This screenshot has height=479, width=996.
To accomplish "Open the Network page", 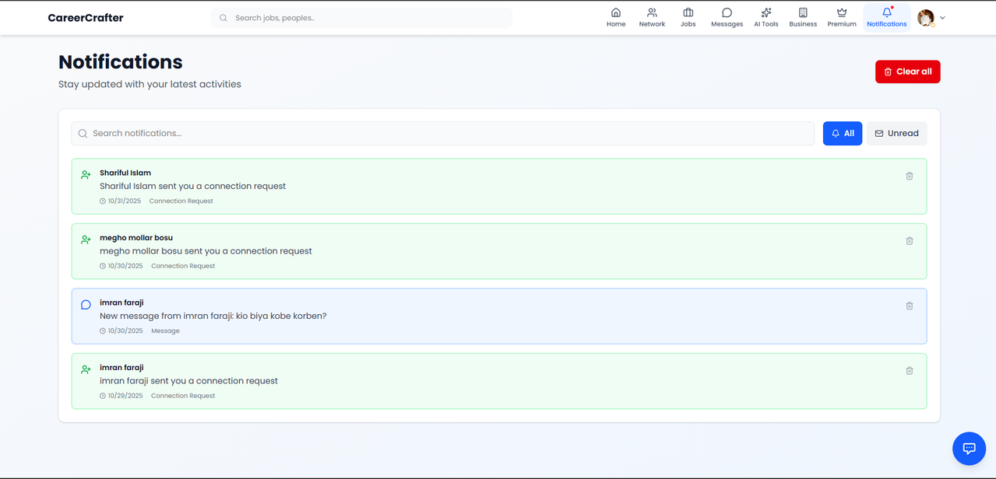I will pyautogui.click(x=652, y=17).
